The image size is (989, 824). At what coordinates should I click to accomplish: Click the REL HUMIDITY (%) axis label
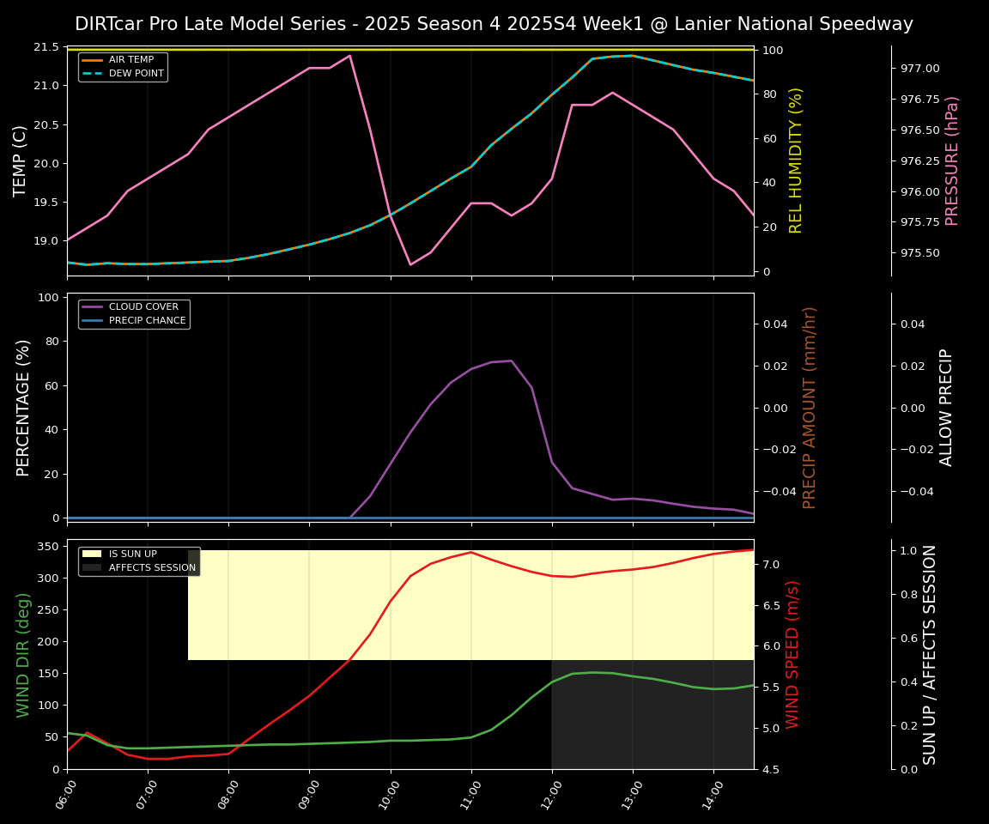point(796,161)
